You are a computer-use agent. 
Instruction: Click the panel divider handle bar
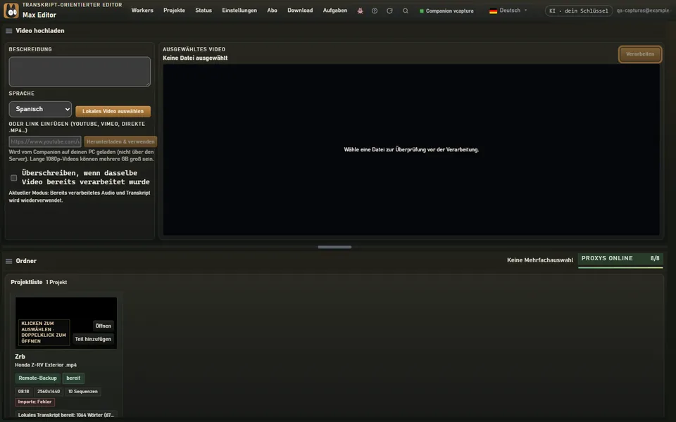point(334,247)
